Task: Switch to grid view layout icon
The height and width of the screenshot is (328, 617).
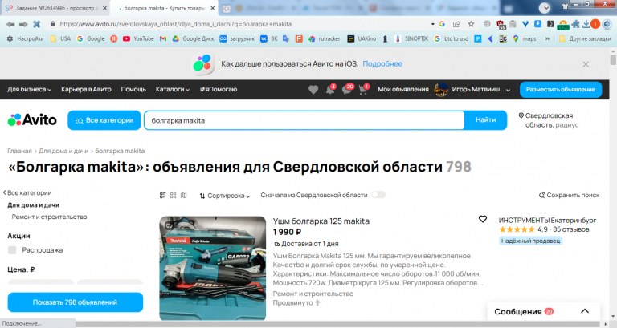Action: pos(174,195)
